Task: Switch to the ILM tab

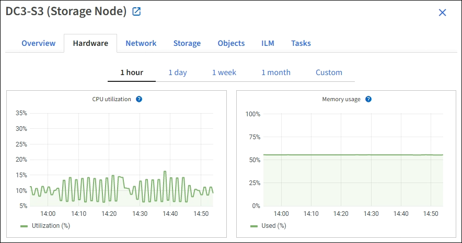Action: [x=268, y=43]
